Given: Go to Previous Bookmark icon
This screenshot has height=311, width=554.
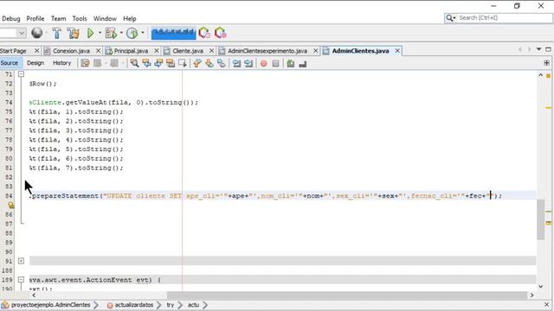Looking at the screenshot, I should (197, 63).
